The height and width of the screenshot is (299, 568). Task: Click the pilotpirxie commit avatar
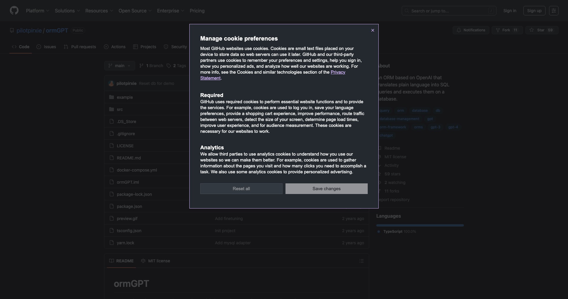111,83
